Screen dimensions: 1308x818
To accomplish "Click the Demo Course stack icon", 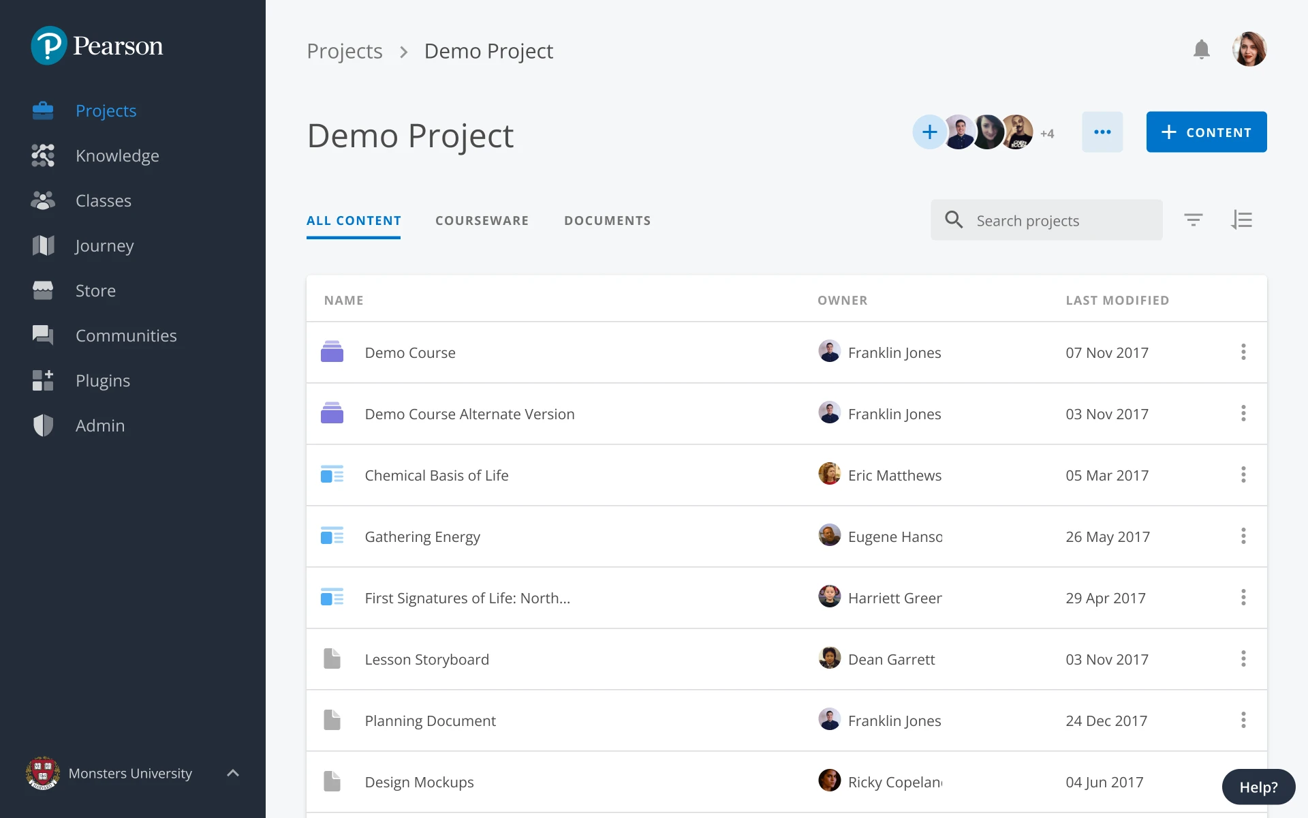I will point(332,352).
